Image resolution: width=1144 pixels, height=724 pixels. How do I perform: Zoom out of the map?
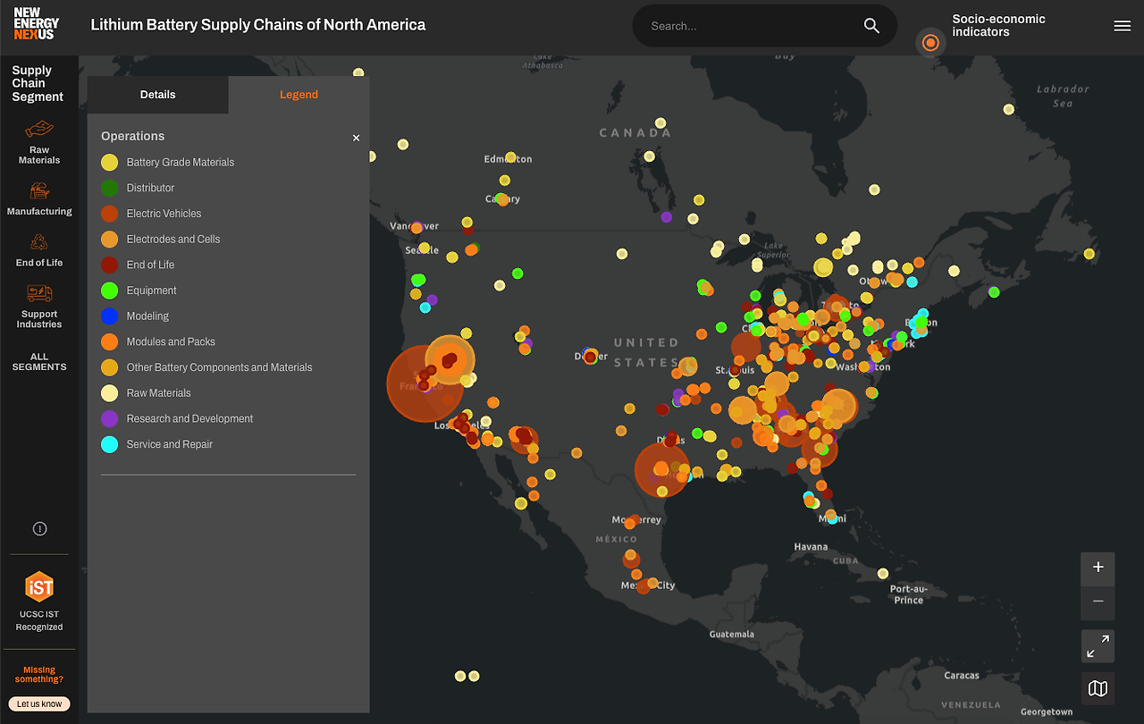click(1098, 602)
